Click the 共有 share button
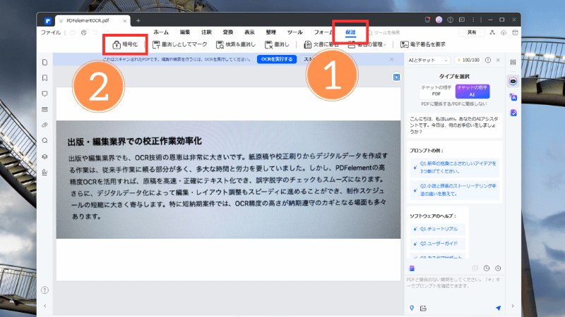565x317 pixels. click(x=472, y=32)
